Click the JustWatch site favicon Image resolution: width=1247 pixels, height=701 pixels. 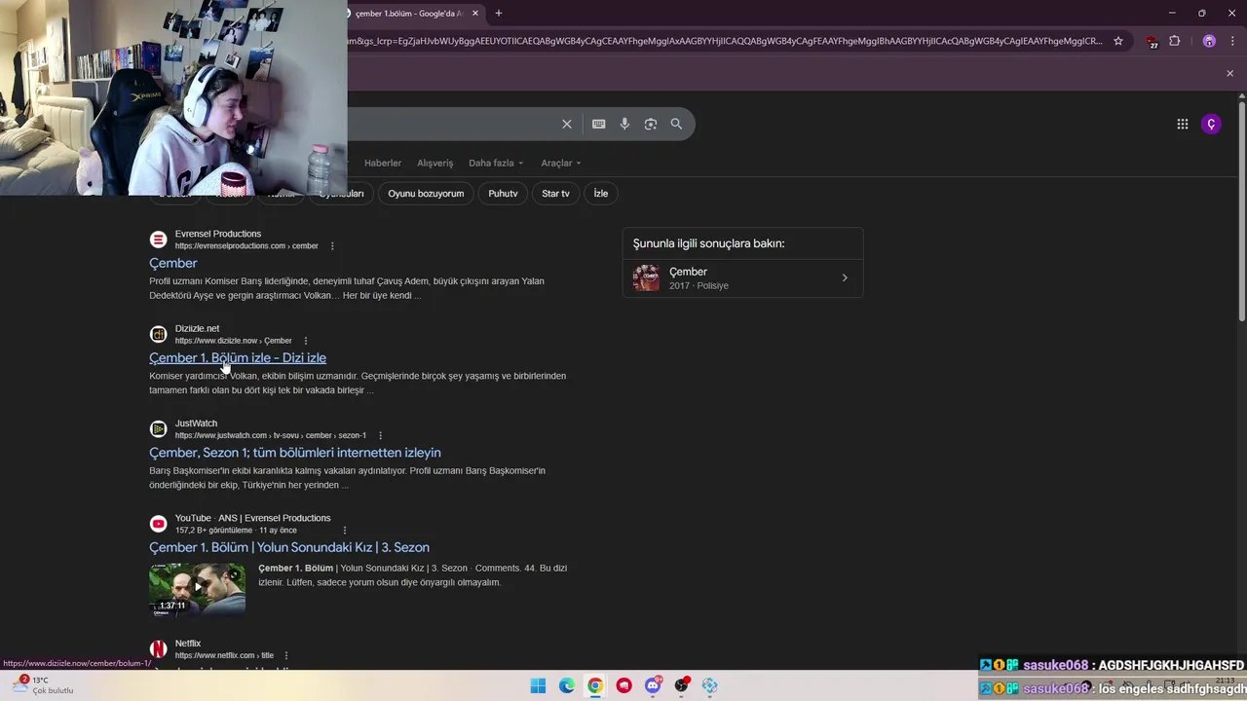[158, 429]
